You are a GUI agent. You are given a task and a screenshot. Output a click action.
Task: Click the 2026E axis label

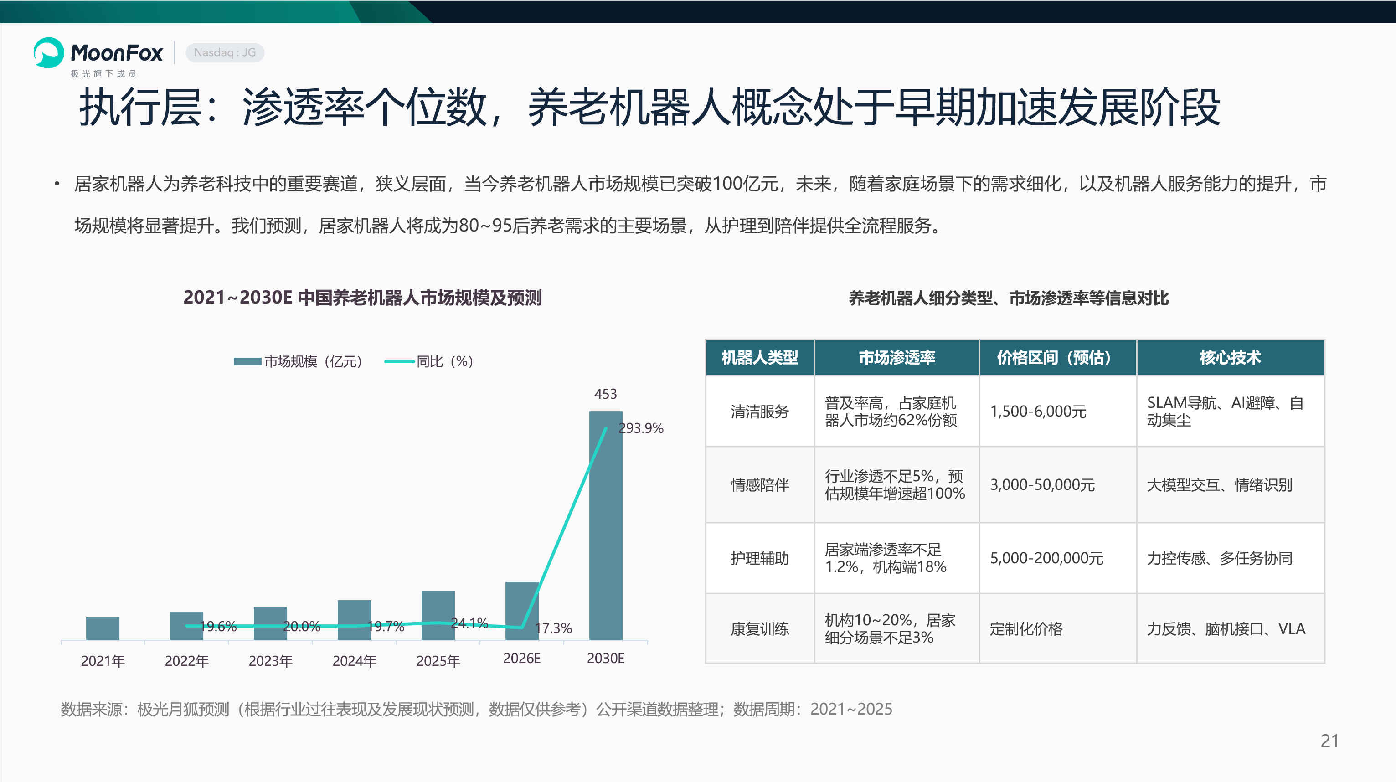click(x=522, y=659)
